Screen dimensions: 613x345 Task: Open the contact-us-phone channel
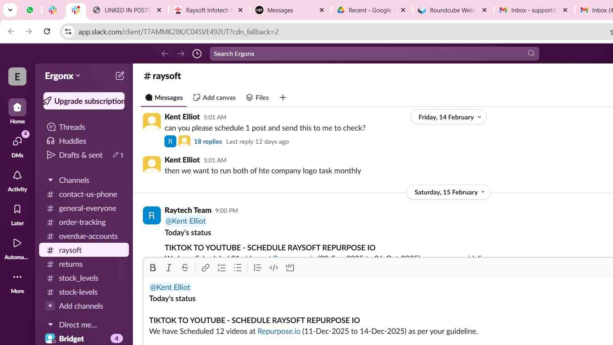click(x=84, y=194)
